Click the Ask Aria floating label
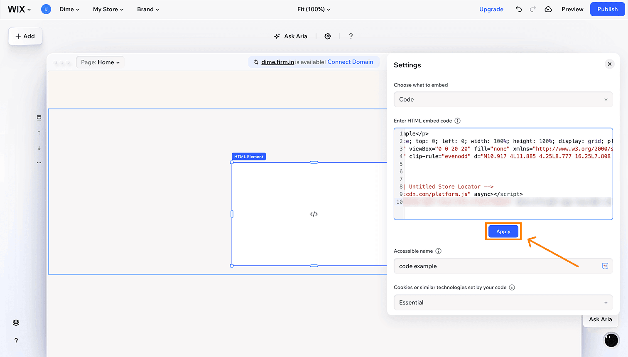The width and height of the screenshot is (628, 357). [600, 319]
